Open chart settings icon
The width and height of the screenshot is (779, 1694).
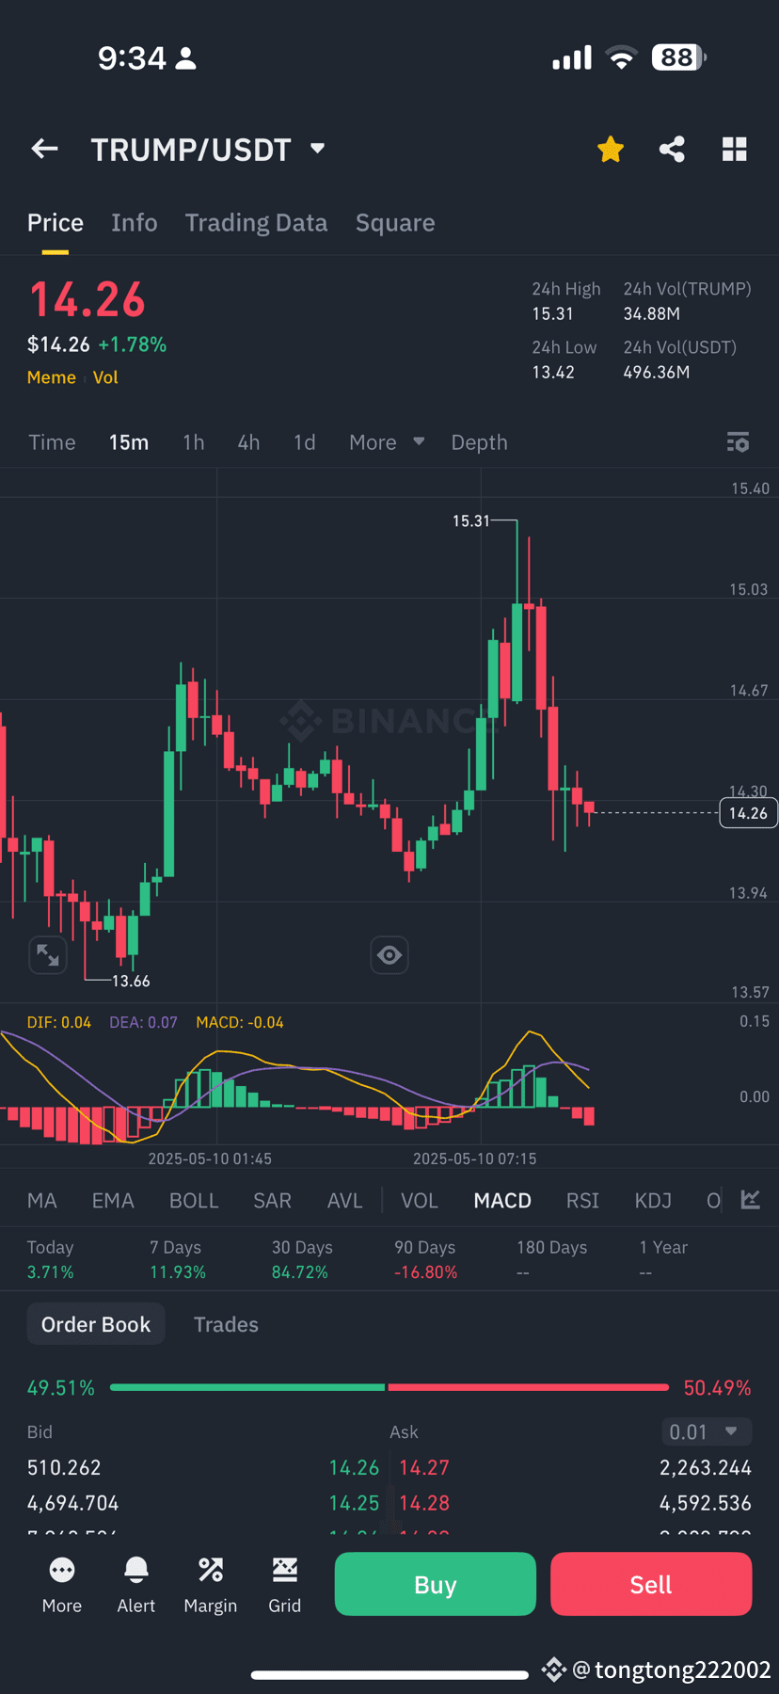coord(739,442)
